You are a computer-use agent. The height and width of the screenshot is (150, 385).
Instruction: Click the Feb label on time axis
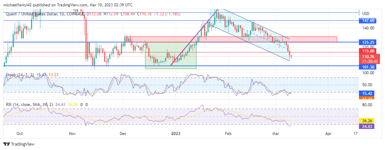point(228,133)
